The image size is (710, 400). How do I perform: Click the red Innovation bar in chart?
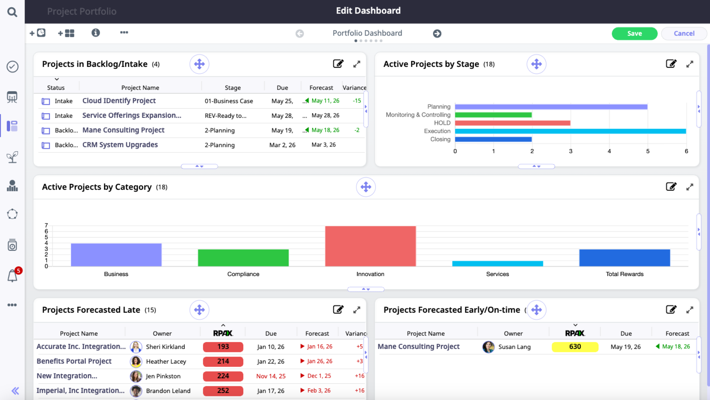click(x=370, y=246)
